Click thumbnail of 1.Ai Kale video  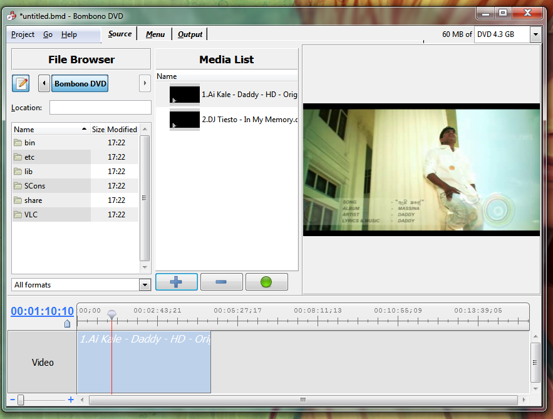(x=185, y=95)
